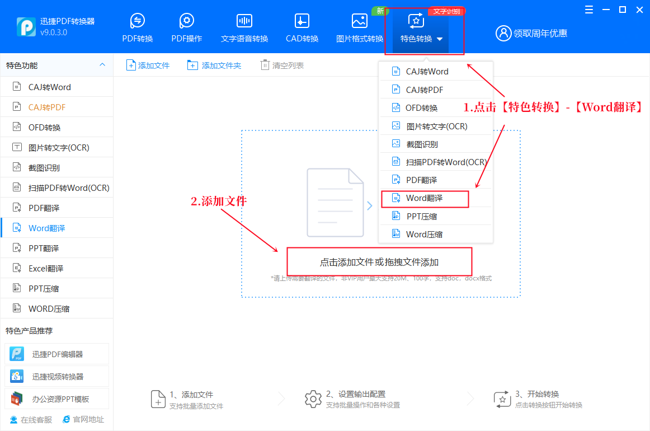Image resolution: width=650 pixels, height=431 pixels.
Task: Open the PDF转换 toolbar icon
Action: [137, 28]
